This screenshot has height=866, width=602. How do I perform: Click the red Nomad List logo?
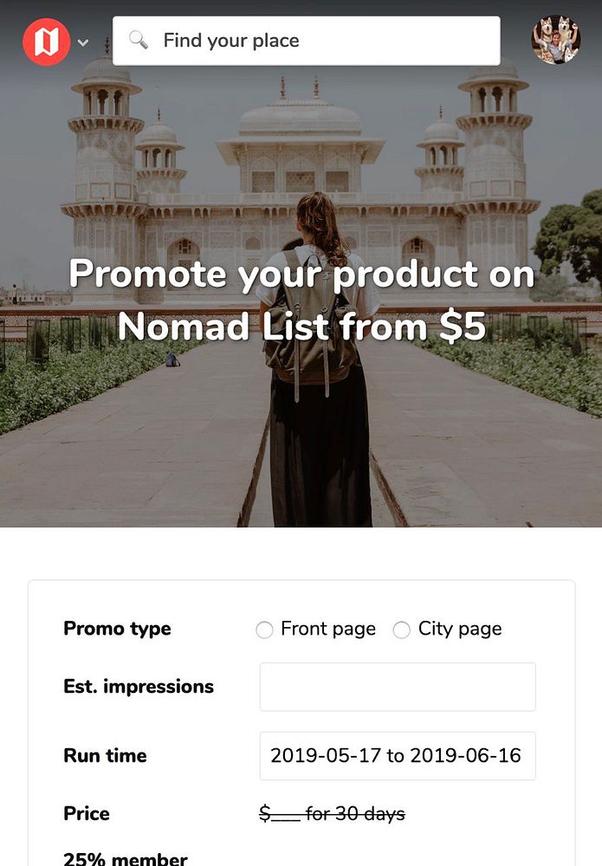point(46,41)
